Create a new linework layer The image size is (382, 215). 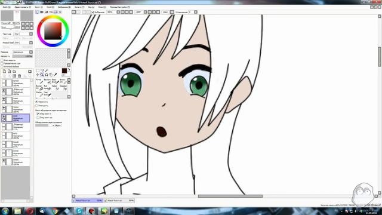coord(10,72)
